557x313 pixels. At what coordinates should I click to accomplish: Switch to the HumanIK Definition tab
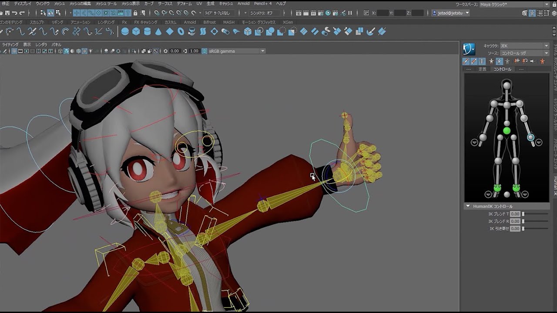(x=483, y=69)
